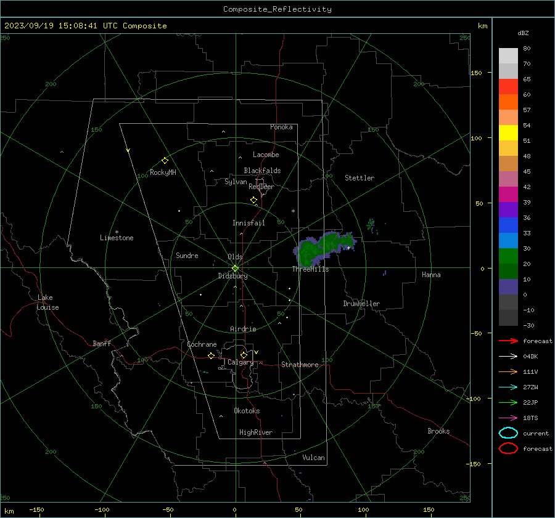Click the Ponoka town label
Viewport: 555px width, 518px height.
[281, 127]
